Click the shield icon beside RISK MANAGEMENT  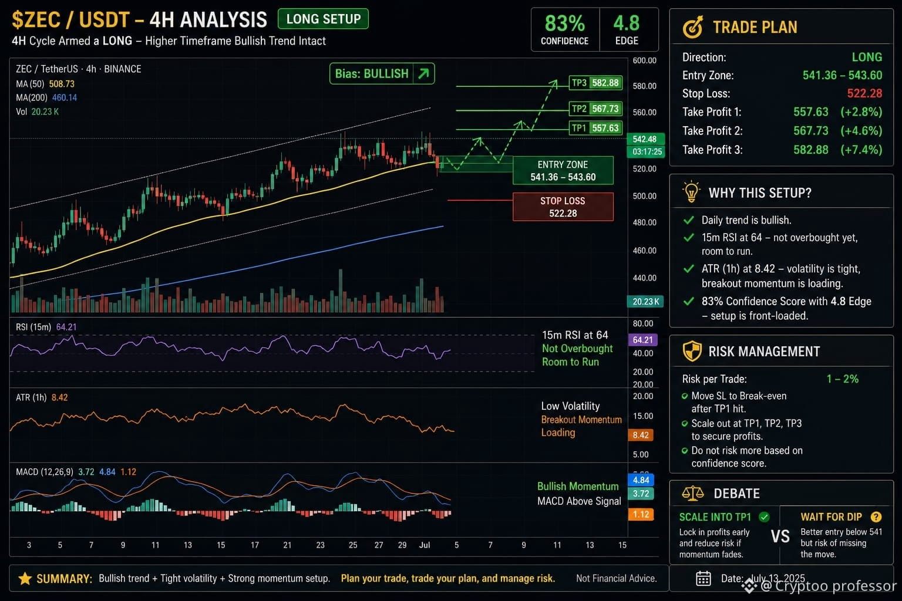[x=692, y=351]
